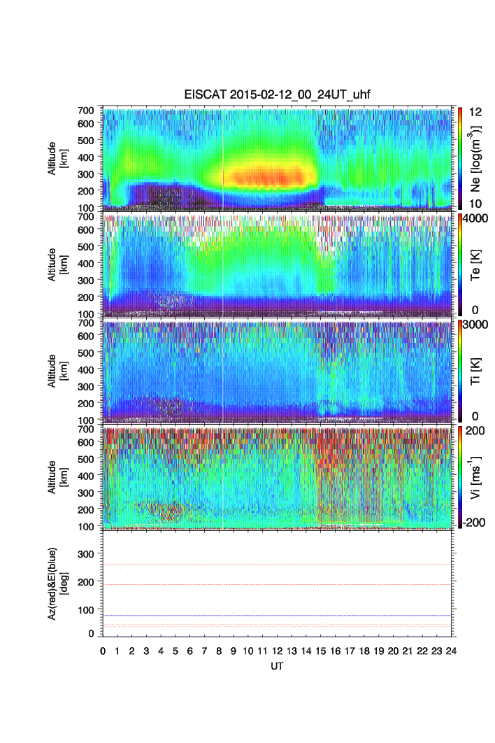Click UT axis tick label 15
Image resolution: width=495 pixels, height=743 pixels.
click(x=321, y=651)
